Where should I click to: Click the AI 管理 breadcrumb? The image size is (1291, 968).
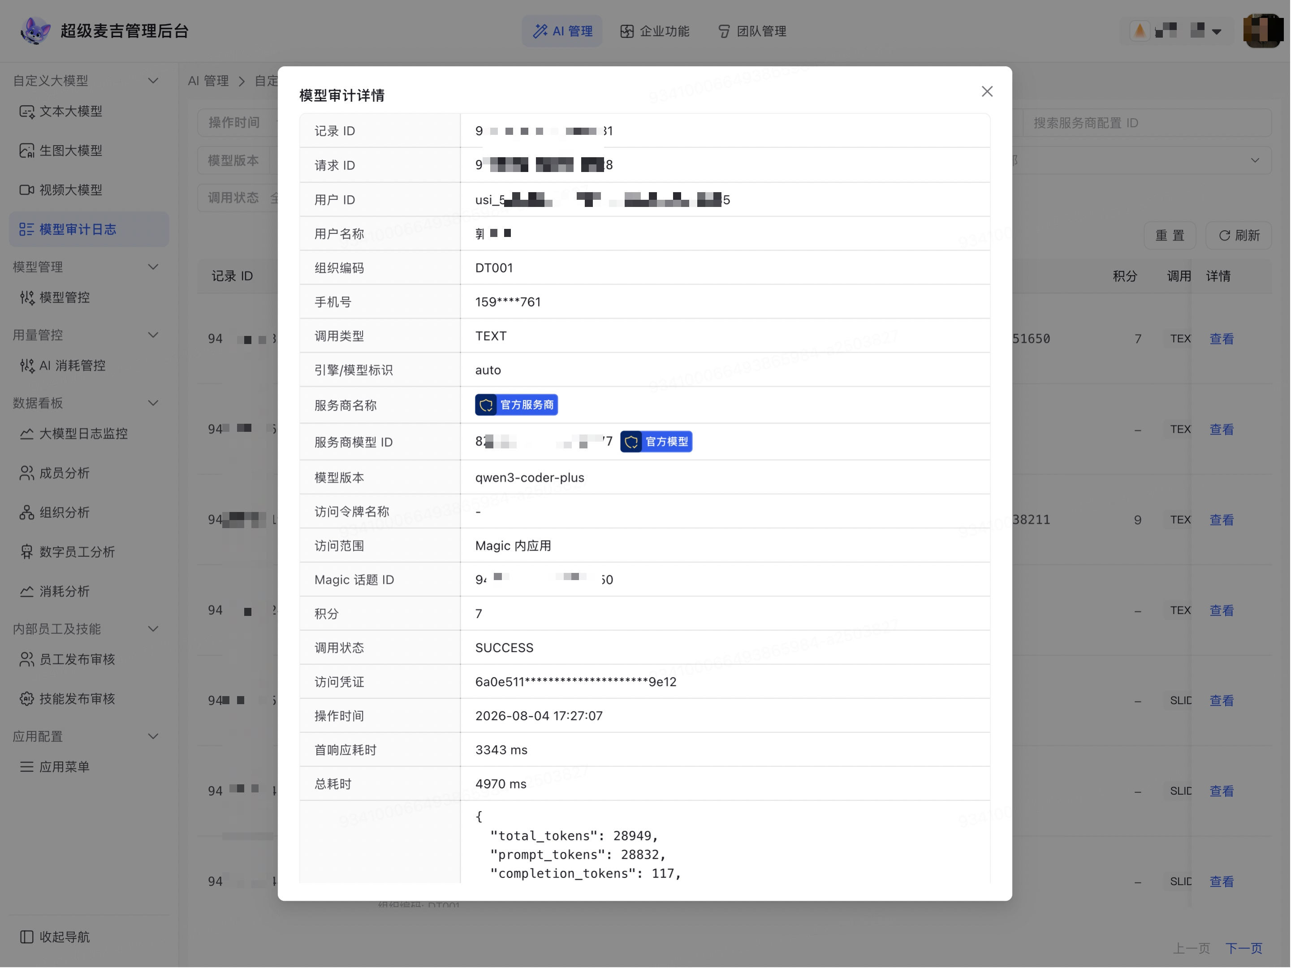(x=208, y=81)
